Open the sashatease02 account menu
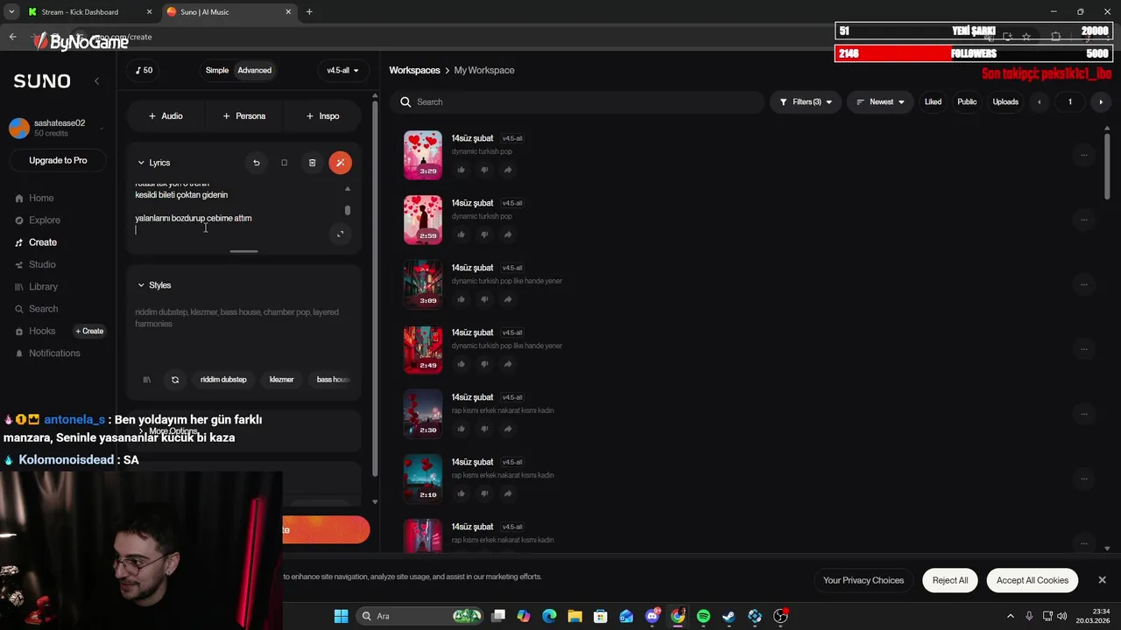 coord(58,129)
